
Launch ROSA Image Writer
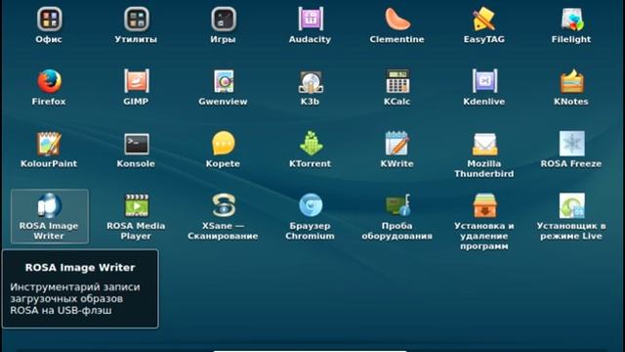50,216
